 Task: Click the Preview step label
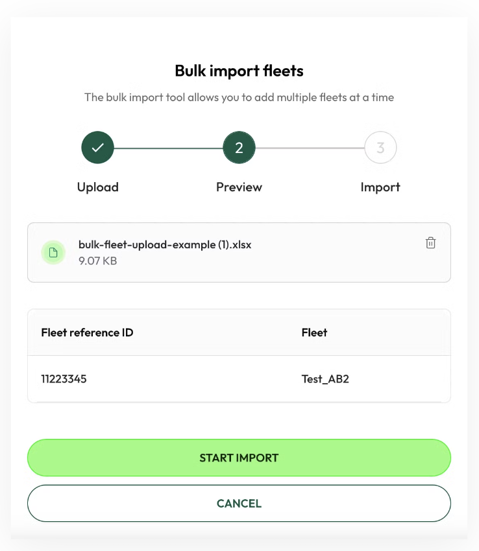pyautogui.click(x=239, y=187)
